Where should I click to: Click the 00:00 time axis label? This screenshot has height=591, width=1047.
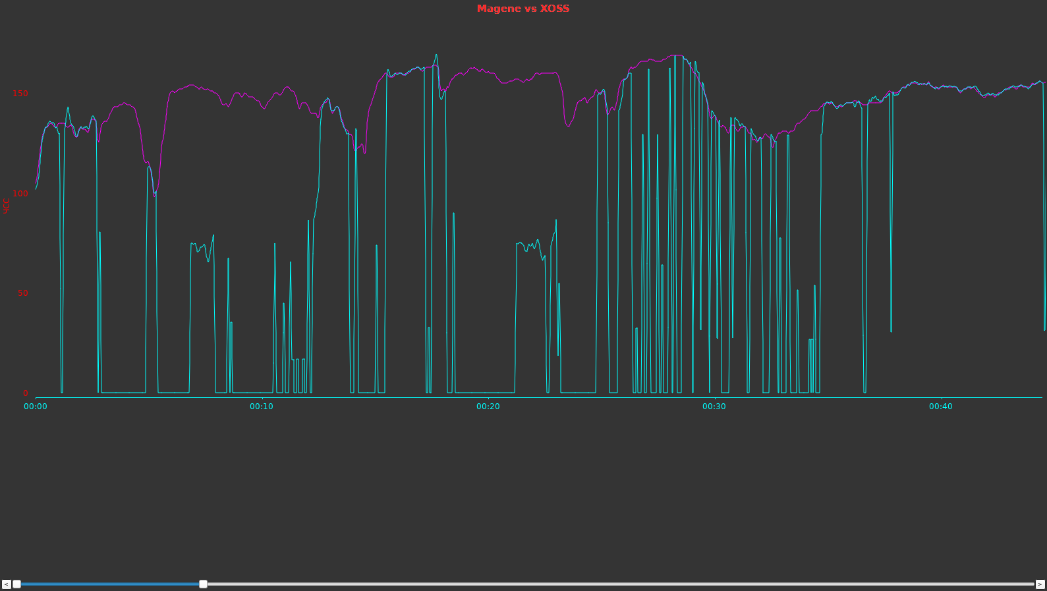pos(36,407)
